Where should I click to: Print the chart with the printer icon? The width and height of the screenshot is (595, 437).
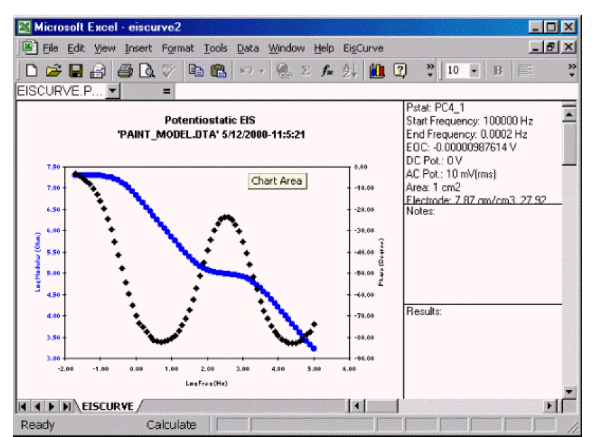(125, 71)
